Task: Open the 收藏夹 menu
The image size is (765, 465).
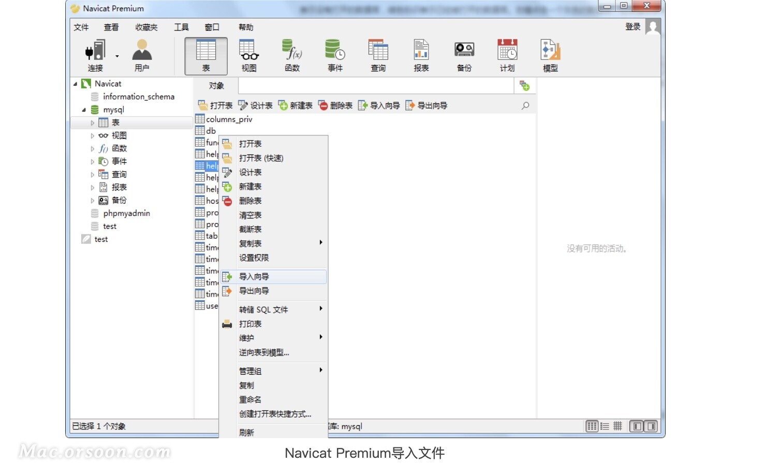Action: click(x=146, y=27)
